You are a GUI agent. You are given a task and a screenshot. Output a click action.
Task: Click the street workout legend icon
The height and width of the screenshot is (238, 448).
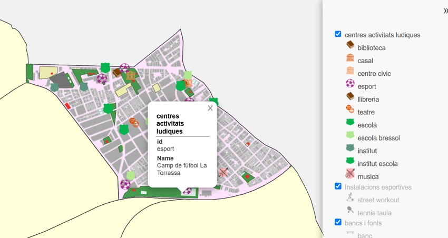(350, 197)
